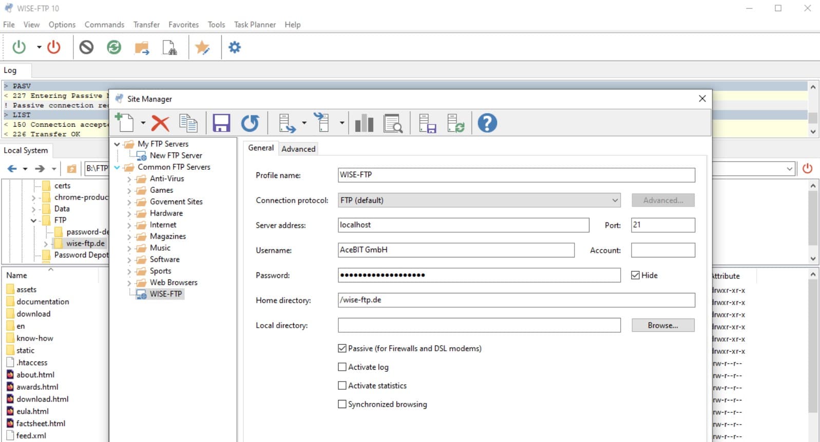Switch to the Advanced tab
Viewport: 820px width, 442px height.
[x=298, y=149]
